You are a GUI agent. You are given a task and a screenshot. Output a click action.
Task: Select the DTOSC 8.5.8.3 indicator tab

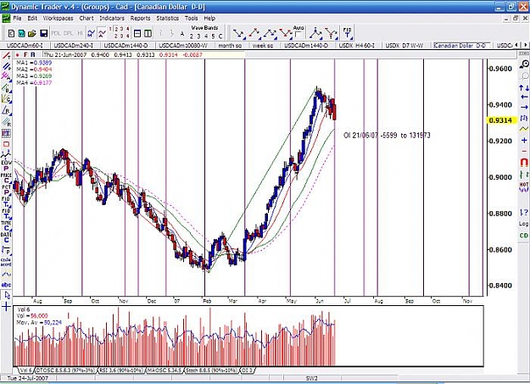pos(65,370)
